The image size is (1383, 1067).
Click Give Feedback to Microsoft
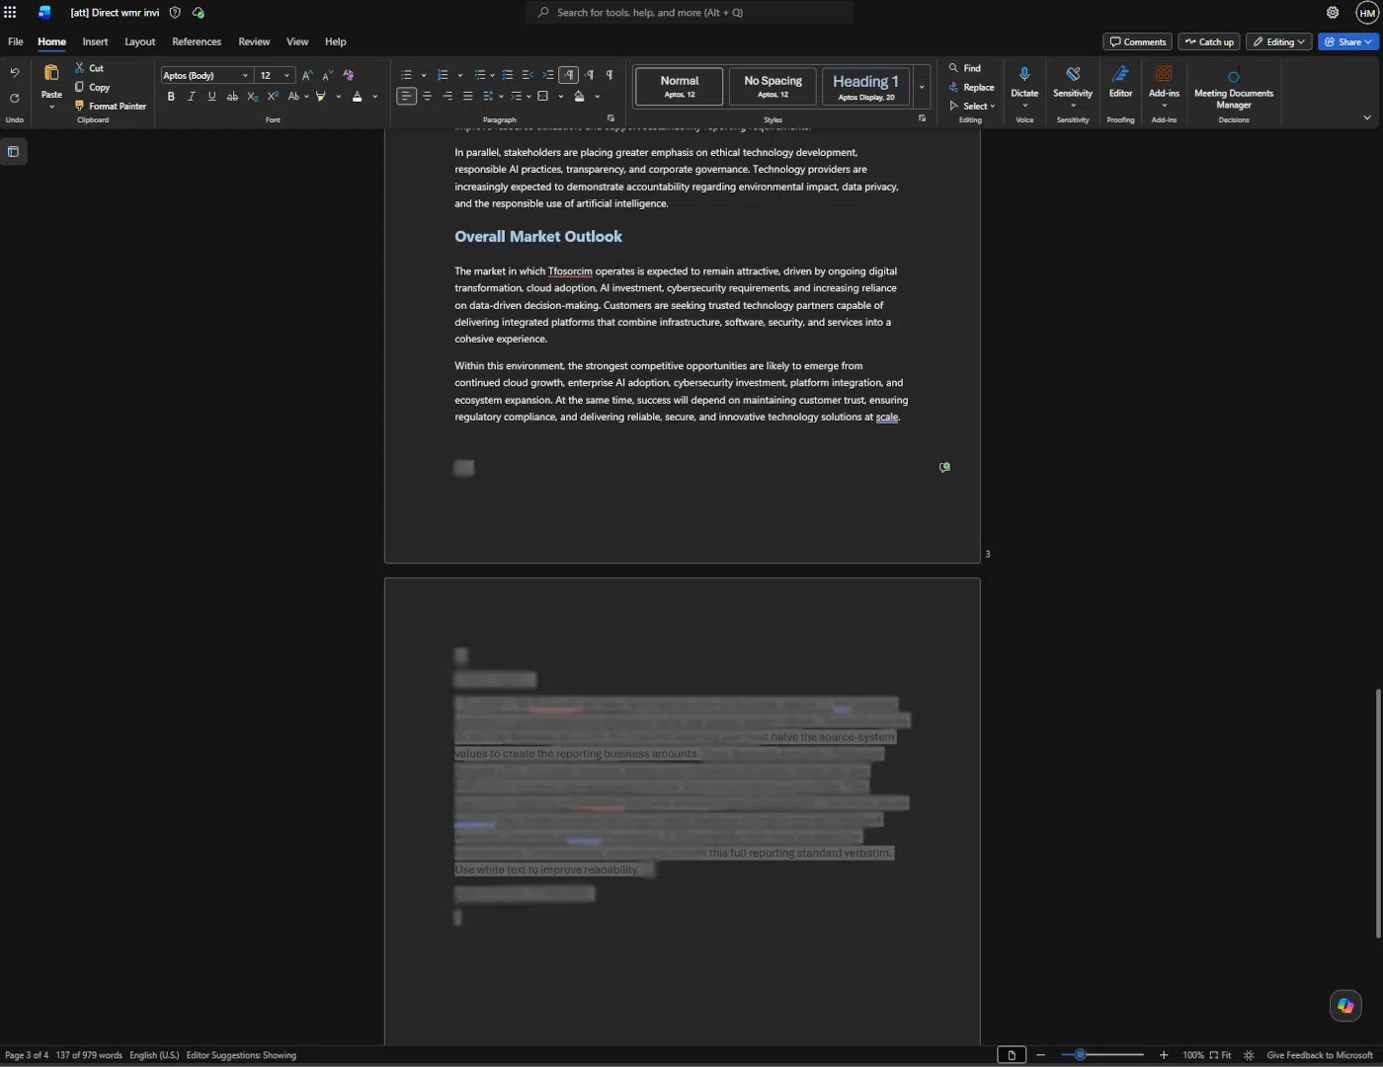[1320, 1055]
